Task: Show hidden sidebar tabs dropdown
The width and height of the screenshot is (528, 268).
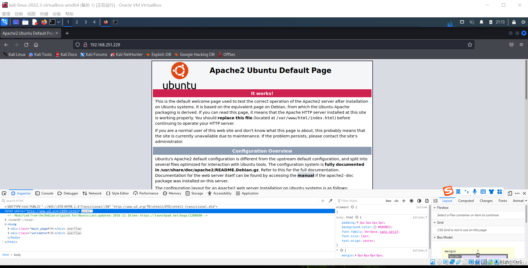Action: click(x=526, y=201)
